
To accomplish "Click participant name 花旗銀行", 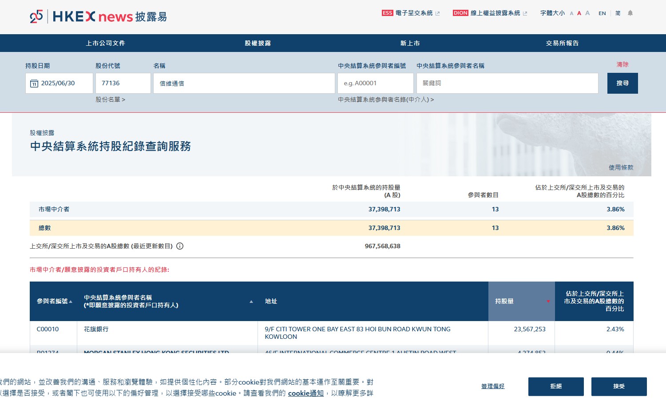I will [x=96, y=329].
